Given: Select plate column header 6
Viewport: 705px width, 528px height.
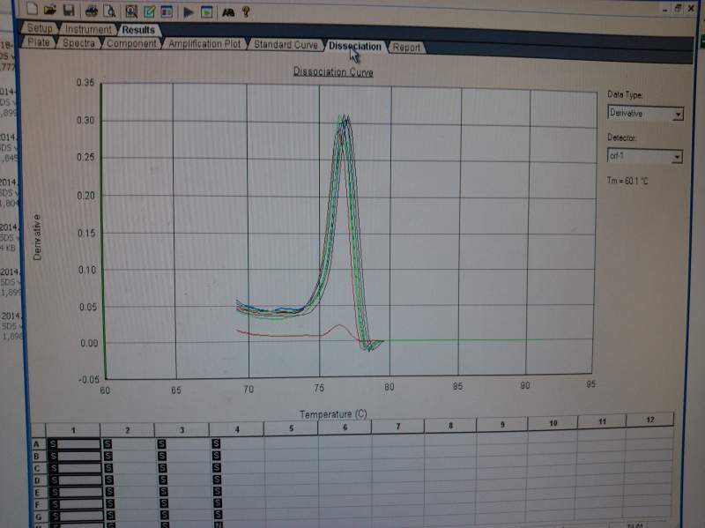Looking at the screenshot, I should (345, 428).
